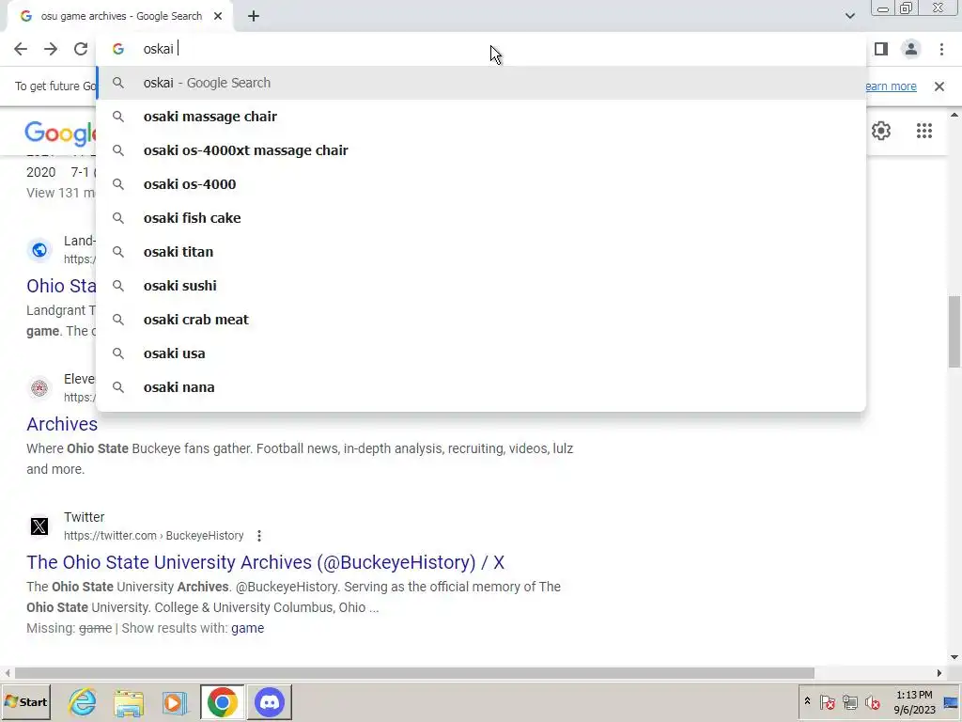Choose suggestion 'osaki massage chair'
Screen dimensions: 962x722
click(x=482, y=117)
